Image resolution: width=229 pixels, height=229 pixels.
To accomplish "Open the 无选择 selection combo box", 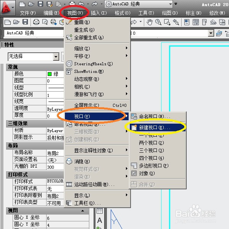I will click(34, 56).
